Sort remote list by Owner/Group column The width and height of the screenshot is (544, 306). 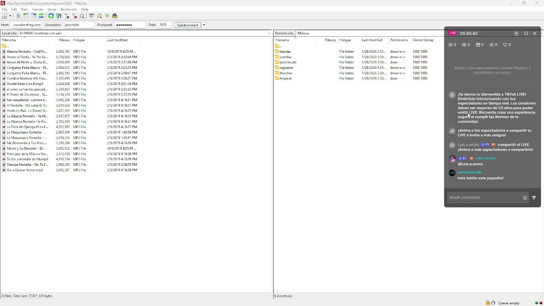423,40
